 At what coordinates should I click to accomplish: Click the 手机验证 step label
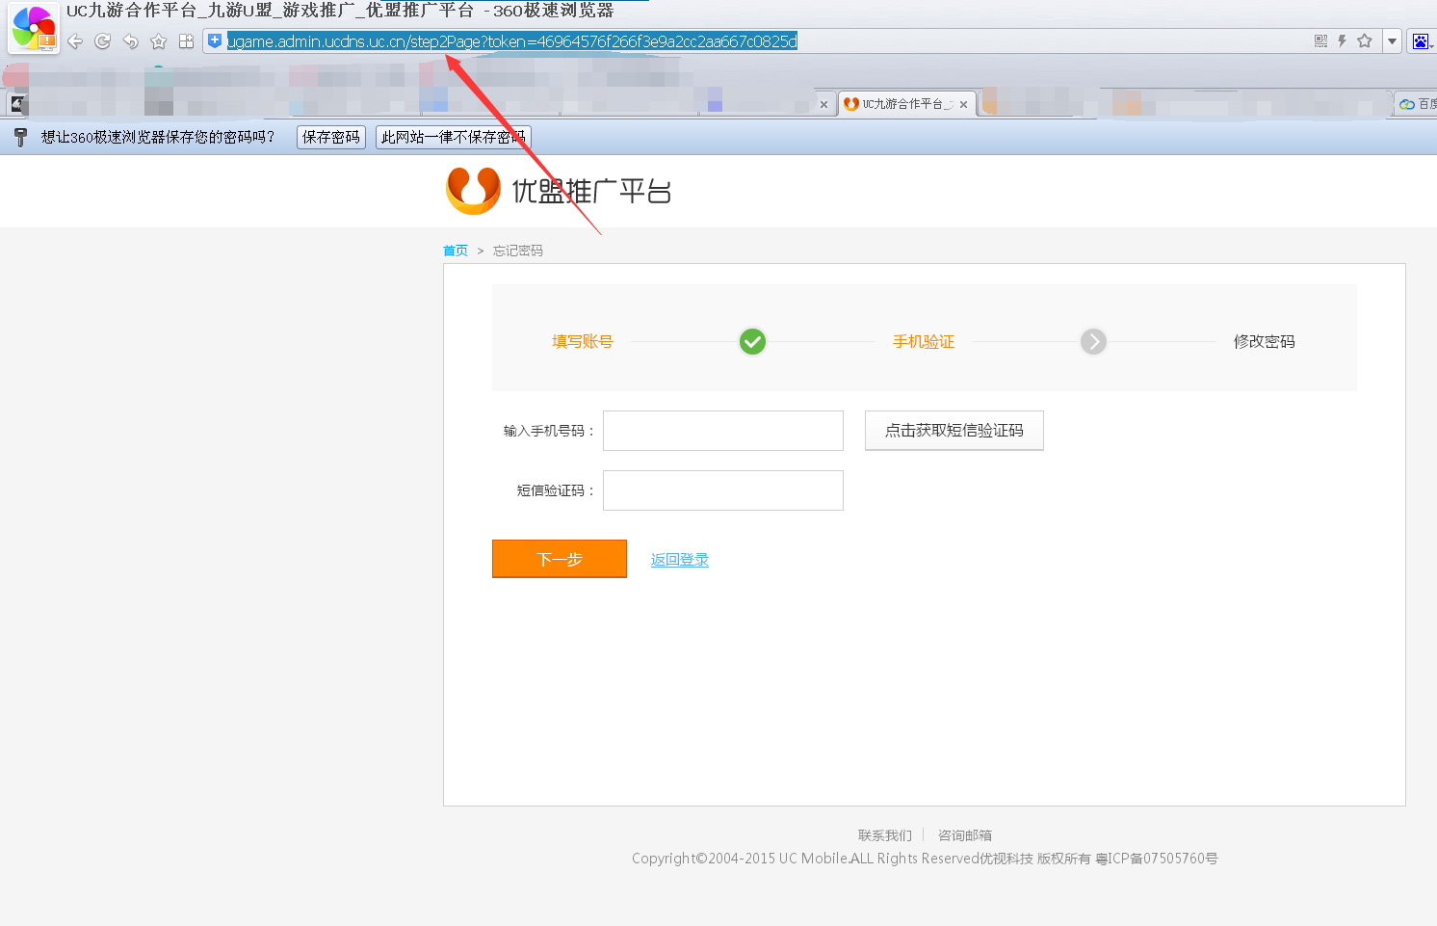pos(924,341)
